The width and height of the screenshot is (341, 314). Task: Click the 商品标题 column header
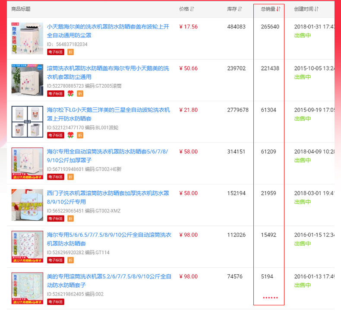click(21, 9)
